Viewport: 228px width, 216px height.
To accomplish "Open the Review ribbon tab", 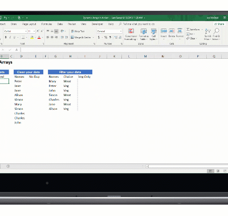I will (72, 24).
